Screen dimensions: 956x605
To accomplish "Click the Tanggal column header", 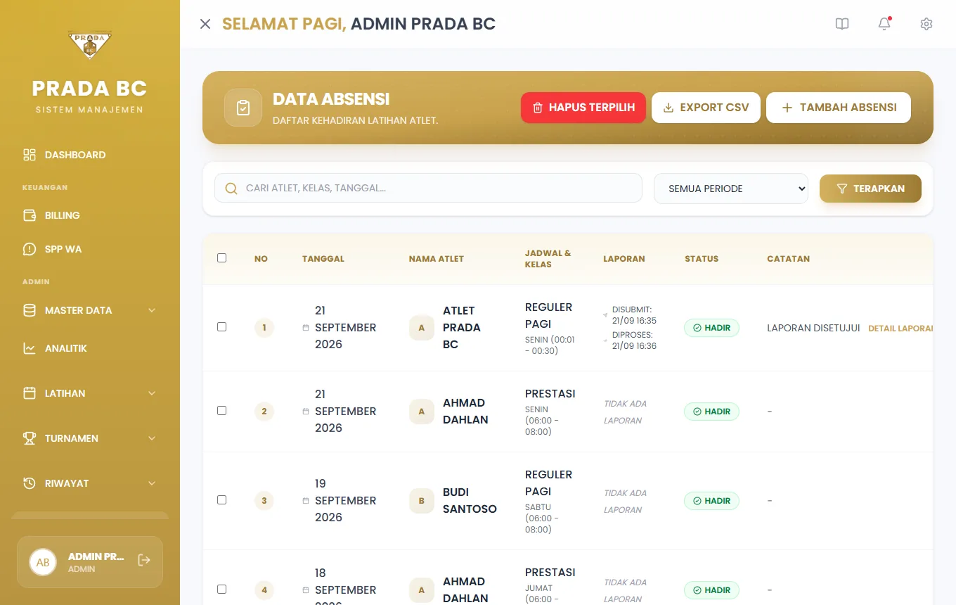I will pos(323,259).
